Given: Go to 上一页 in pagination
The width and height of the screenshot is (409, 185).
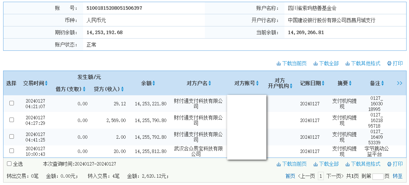Looking at the screenshot, I should click(x=306, y=176).
